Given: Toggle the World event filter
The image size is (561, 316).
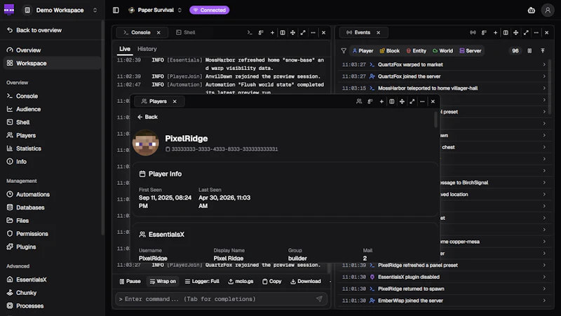Looking at the screenshot, I should 443,50.
